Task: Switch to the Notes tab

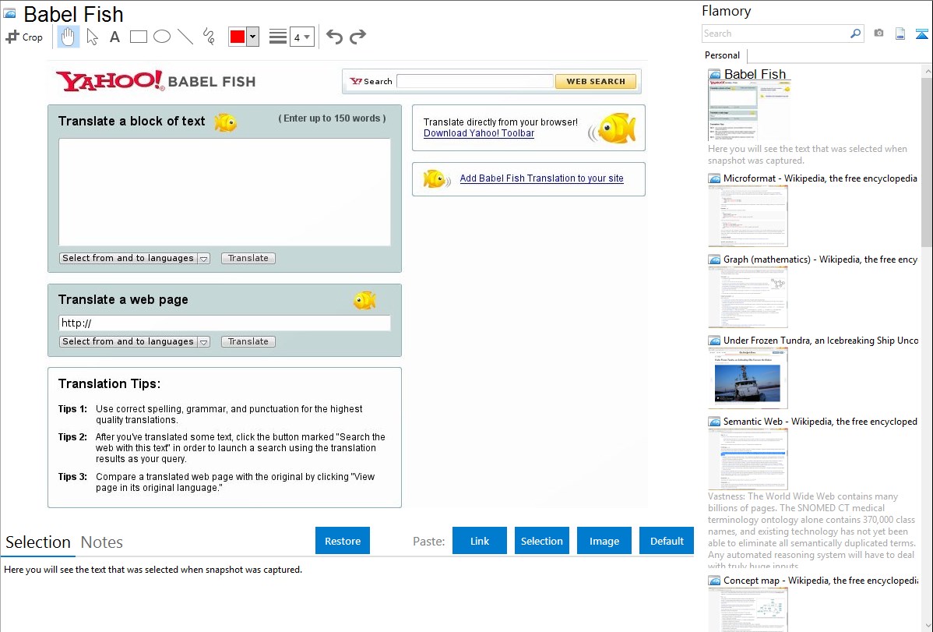Action: click(102, 542)
